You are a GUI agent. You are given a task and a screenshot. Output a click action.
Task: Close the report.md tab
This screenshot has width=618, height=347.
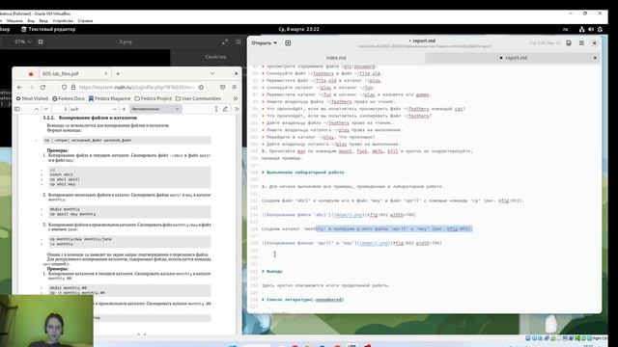[x=595, y=58]
